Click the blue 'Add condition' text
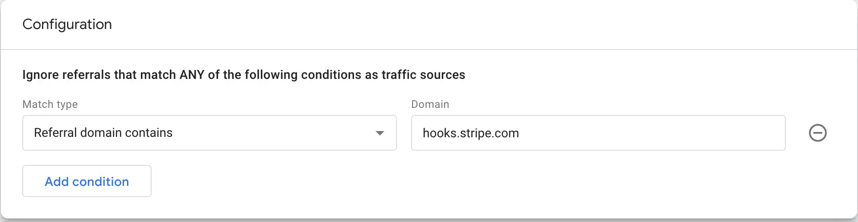 point(87,181)
